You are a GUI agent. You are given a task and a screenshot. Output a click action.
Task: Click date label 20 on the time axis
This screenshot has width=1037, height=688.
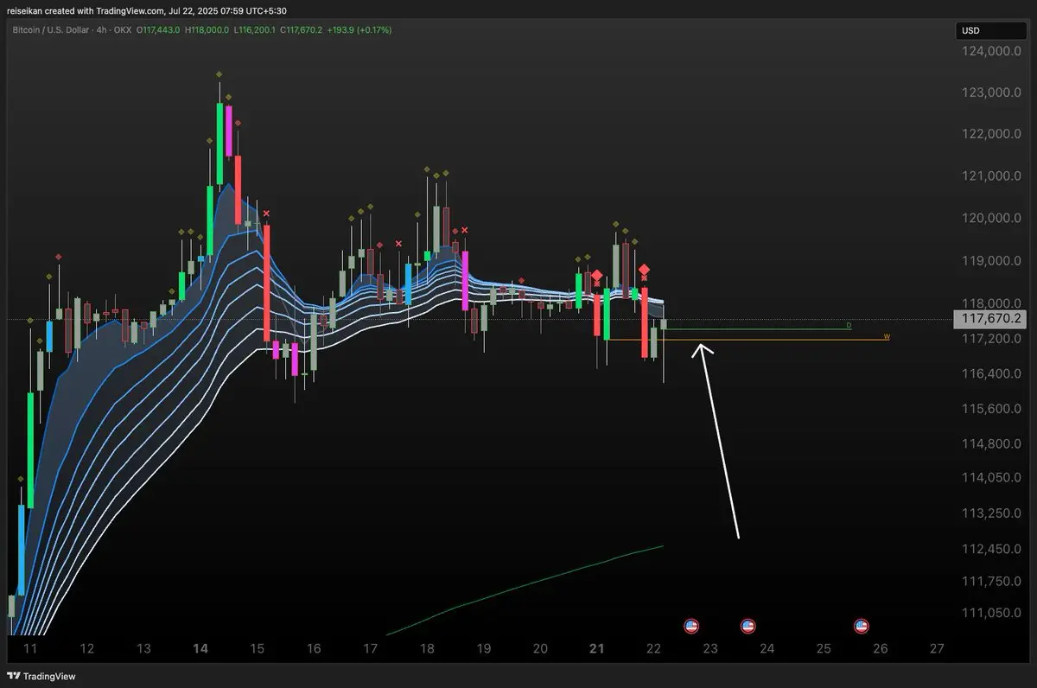click(x=540, y=648)
